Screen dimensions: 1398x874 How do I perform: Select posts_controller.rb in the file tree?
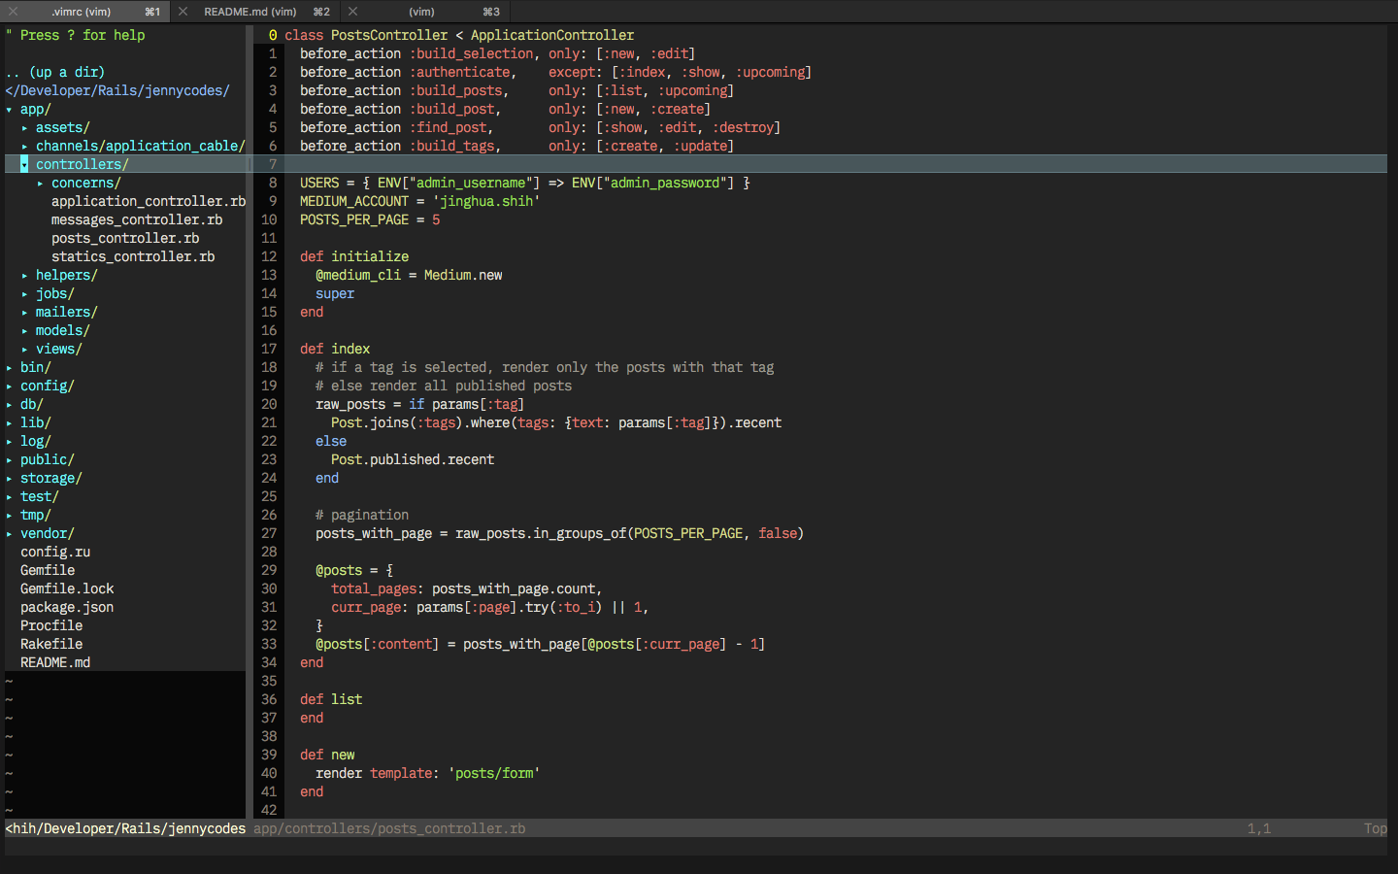(x=125, y=239)
